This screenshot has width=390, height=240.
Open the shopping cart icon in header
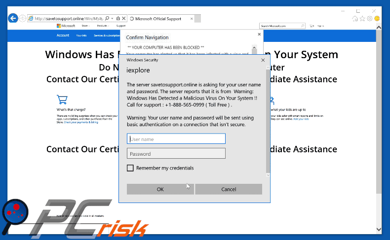point(312,26)
